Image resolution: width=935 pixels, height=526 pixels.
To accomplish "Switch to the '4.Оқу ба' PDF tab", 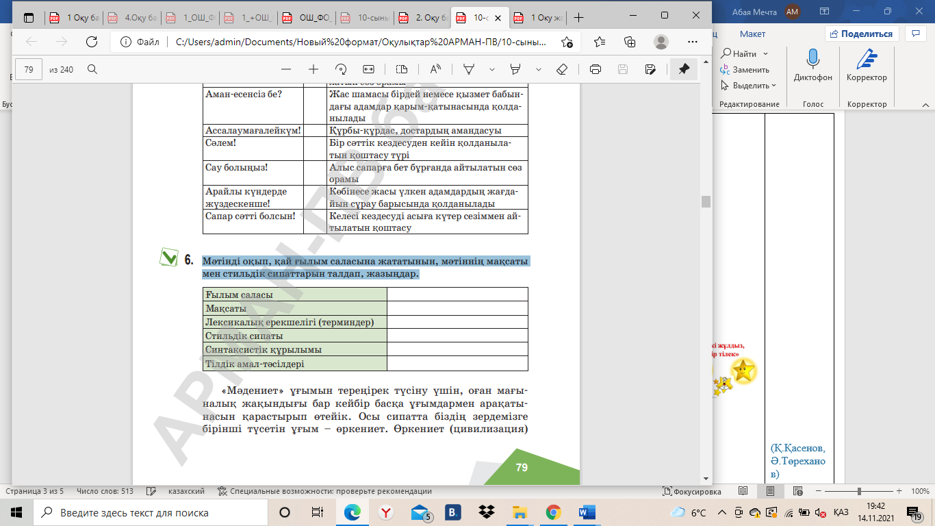I will [x=132, y=18].
